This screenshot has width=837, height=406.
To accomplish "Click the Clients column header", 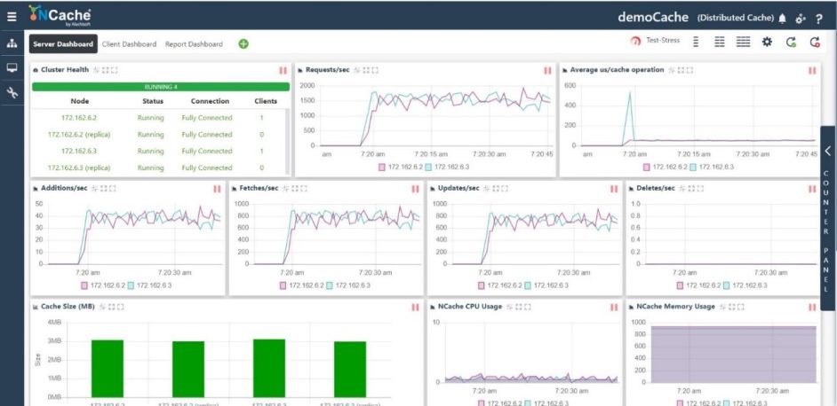I will [x=266, y=101].
